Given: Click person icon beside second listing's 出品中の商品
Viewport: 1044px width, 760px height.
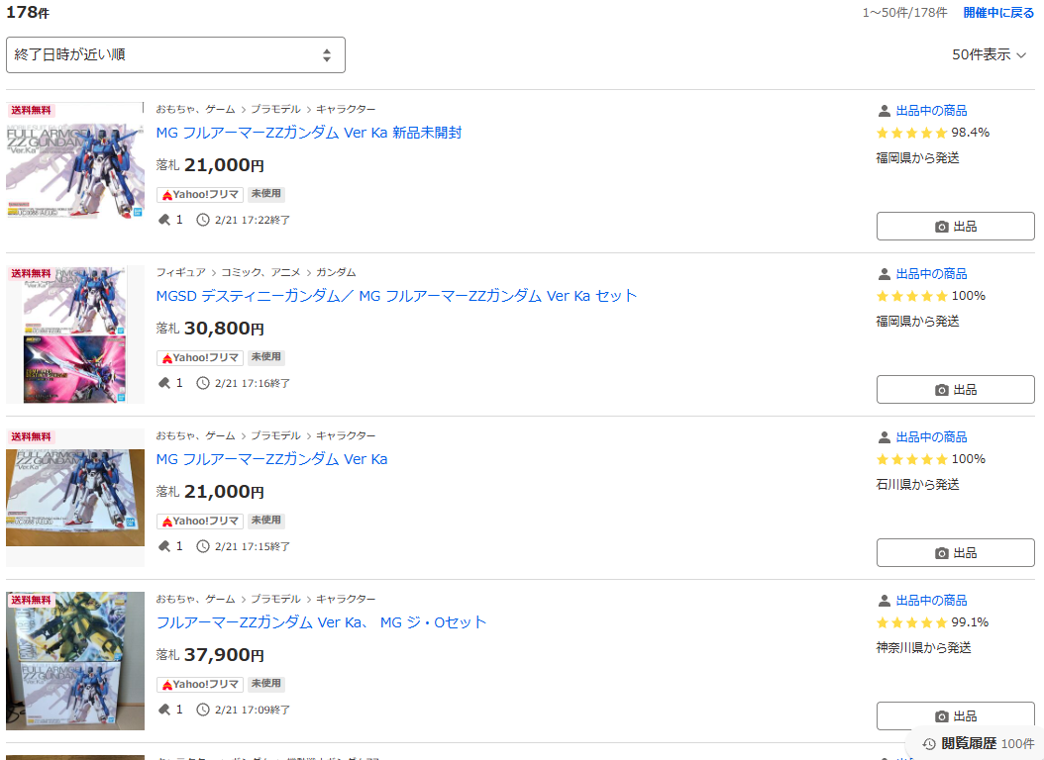Looking at the screenshot, I should (x=884, y=274).
